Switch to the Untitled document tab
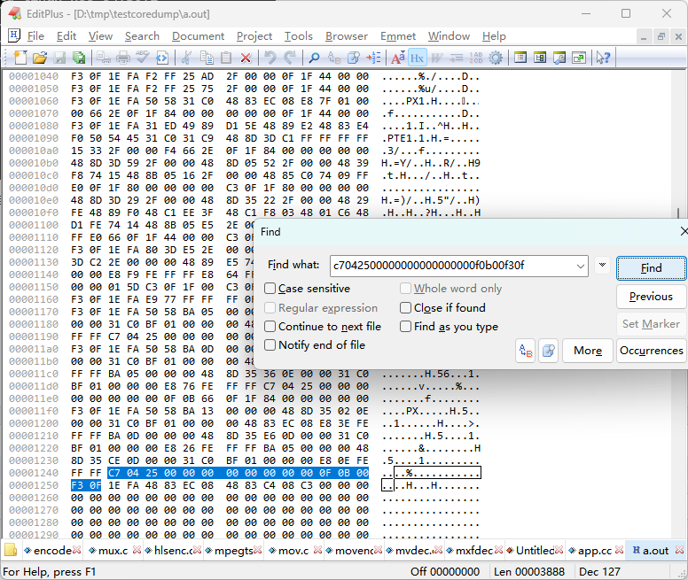 pos(535,551)
